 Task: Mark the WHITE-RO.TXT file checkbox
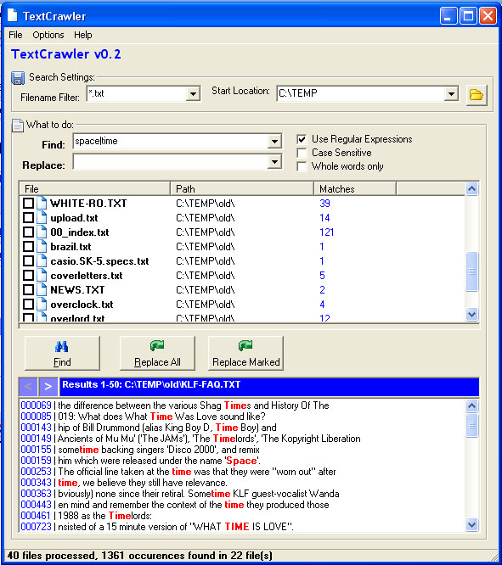point(28,204)
